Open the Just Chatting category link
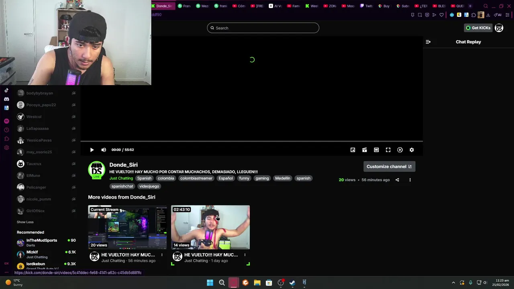514x289 pixels. 121,178
